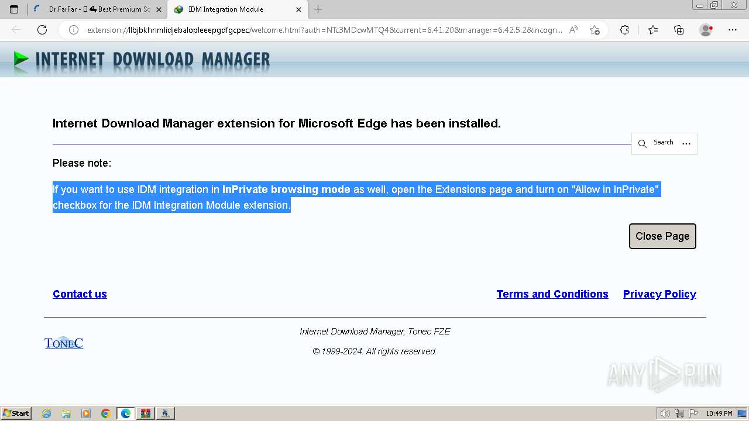Close the IDM Integration Module tab

point(298,9)
